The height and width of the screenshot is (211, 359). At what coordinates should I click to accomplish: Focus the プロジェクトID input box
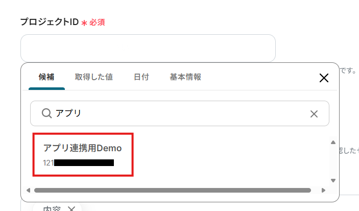(x=148, y=48)
